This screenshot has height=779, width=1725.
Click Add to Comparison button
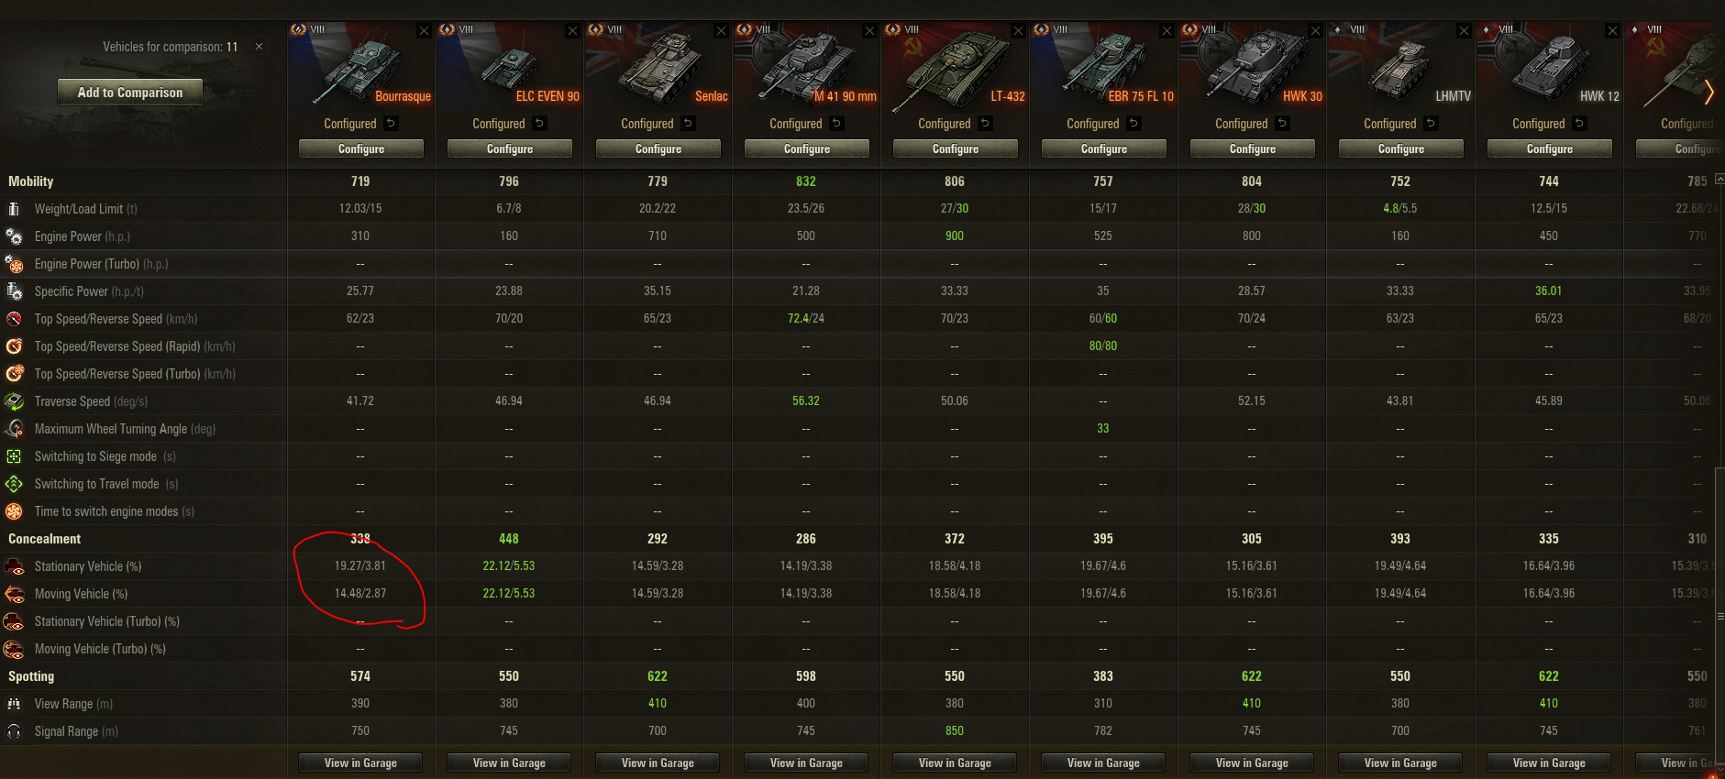click(130, 93)
